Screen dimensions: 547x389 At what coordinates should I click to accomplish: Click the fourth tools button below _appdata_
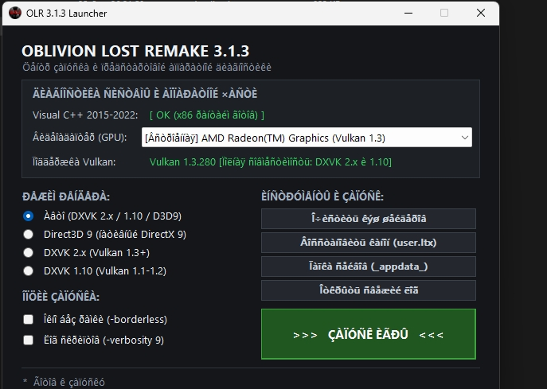(x=369, y=290)
